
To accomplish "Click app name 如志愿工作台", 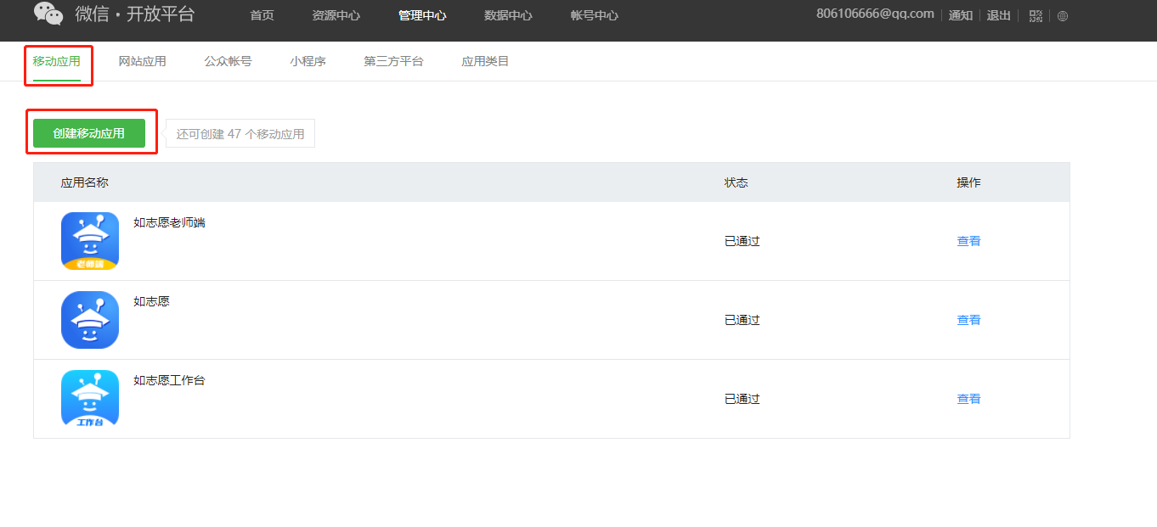I will pos(169,380).
